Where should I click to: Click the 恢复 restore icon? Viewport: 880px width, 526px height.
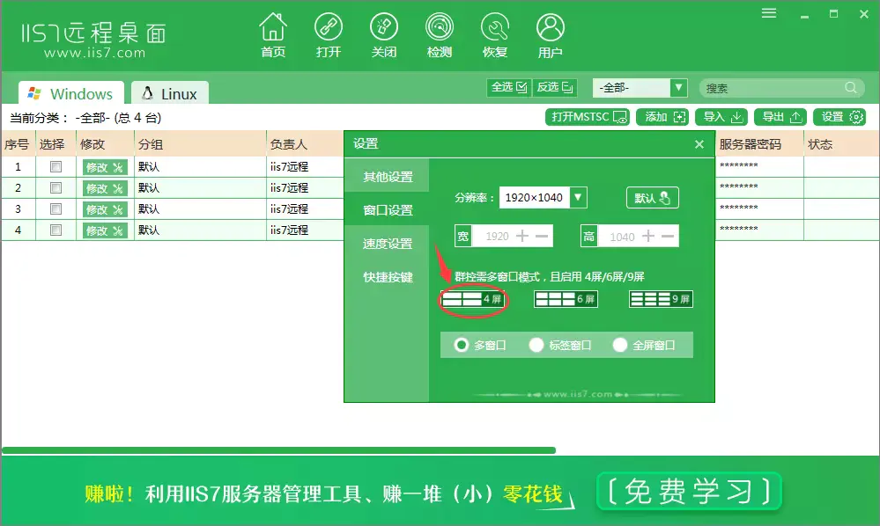click(x=495, y=35)
